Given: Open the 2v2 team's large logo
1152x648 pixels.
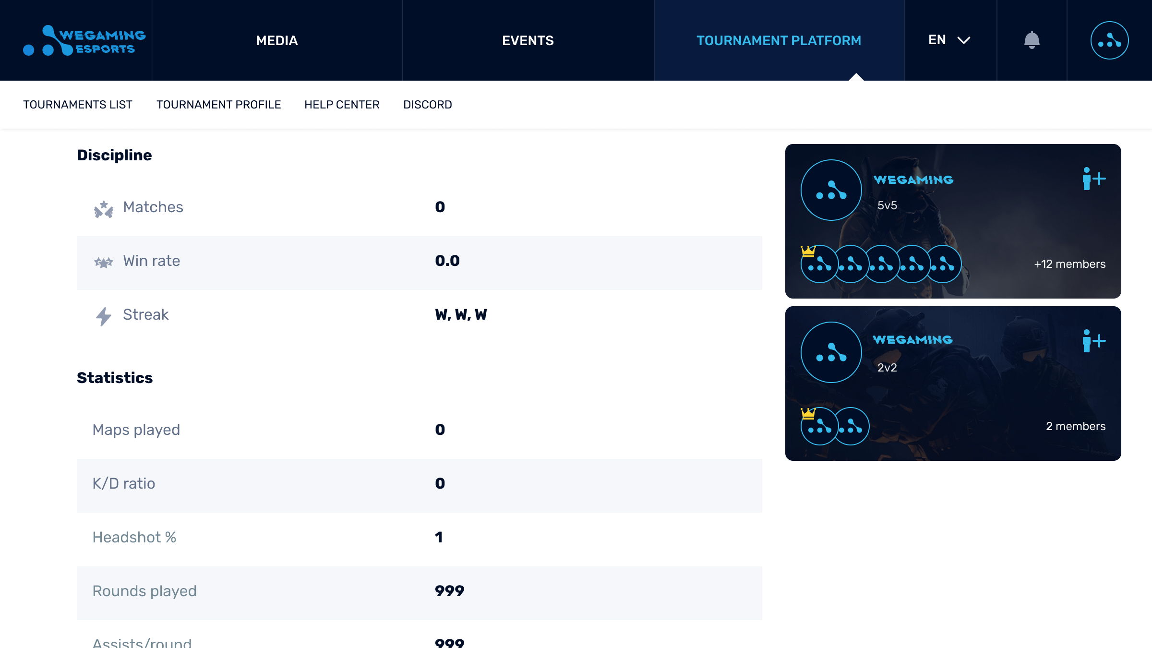Looking at the screenshot, I should pyautogui.click(x=831, y=352).
